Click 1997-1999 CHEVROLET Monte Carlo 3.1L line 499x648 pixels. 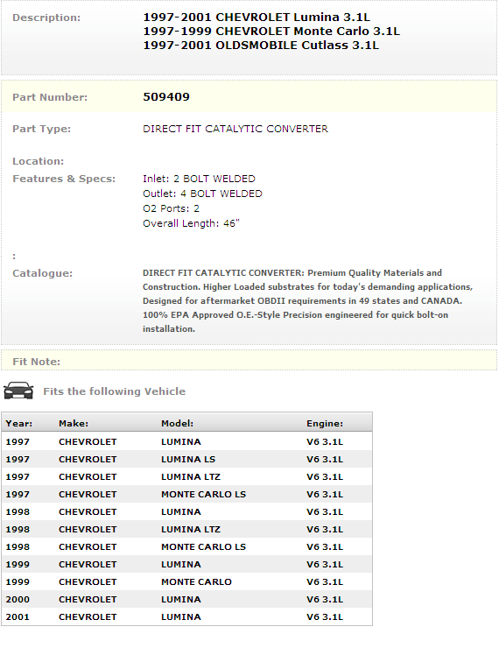point(271,32)
